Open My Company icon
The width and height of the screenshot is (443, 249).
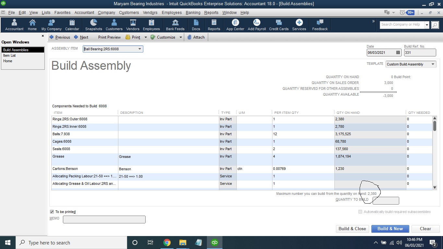coord(51,25)
